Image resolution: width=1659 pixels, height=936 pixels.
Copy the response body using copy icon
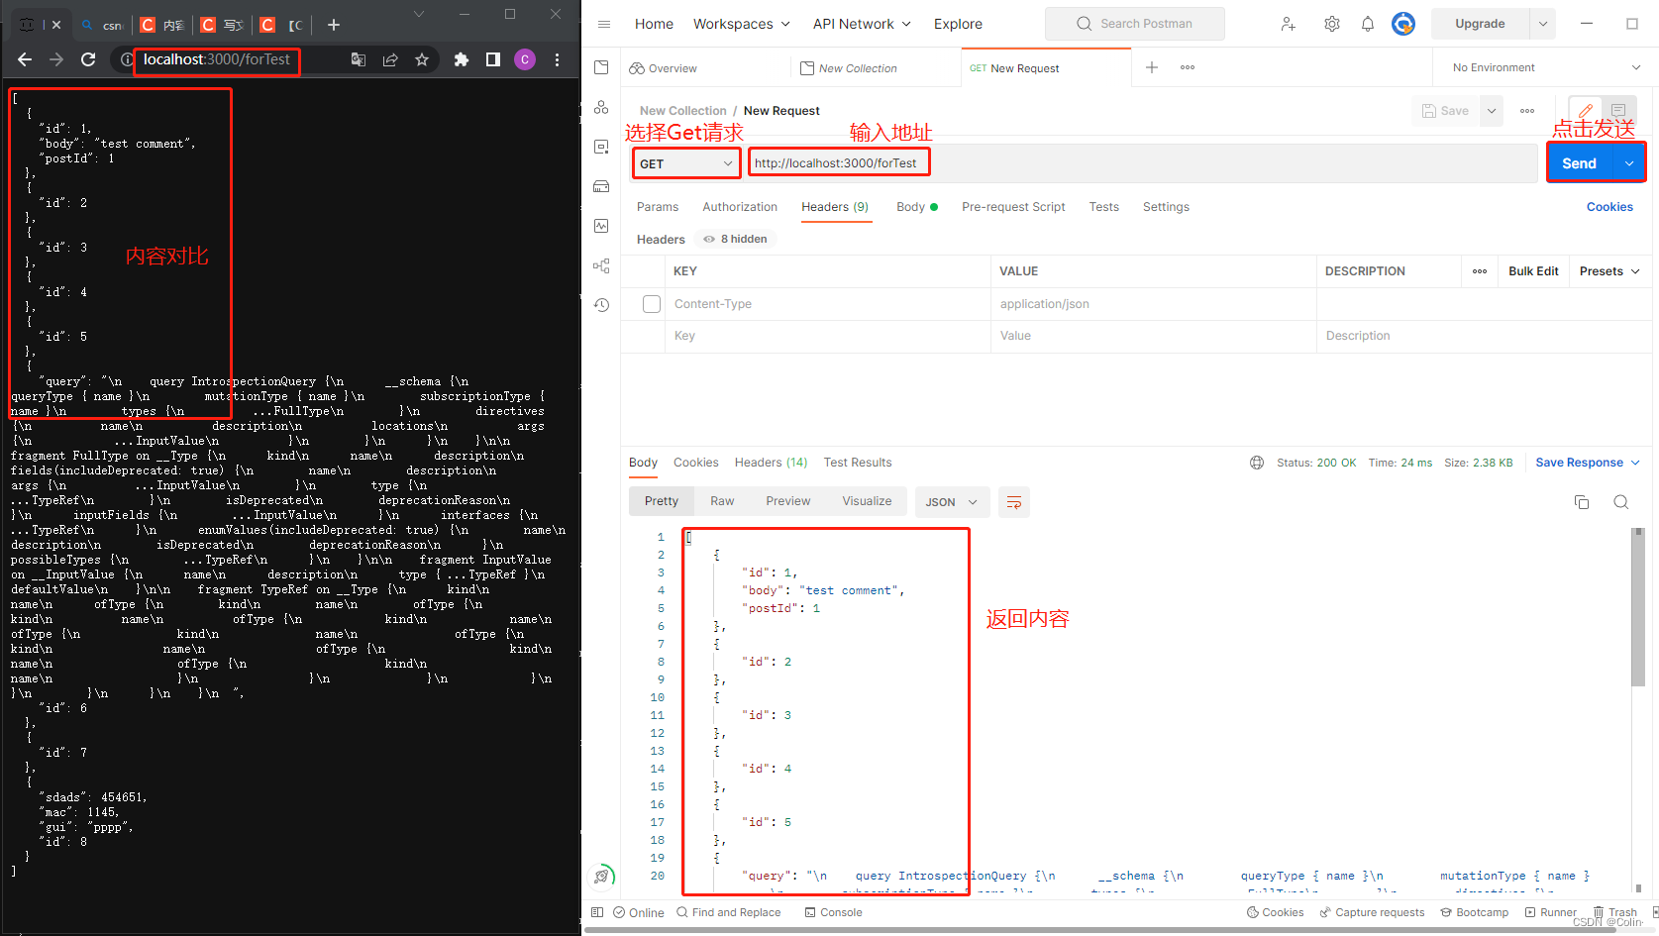1581,502
